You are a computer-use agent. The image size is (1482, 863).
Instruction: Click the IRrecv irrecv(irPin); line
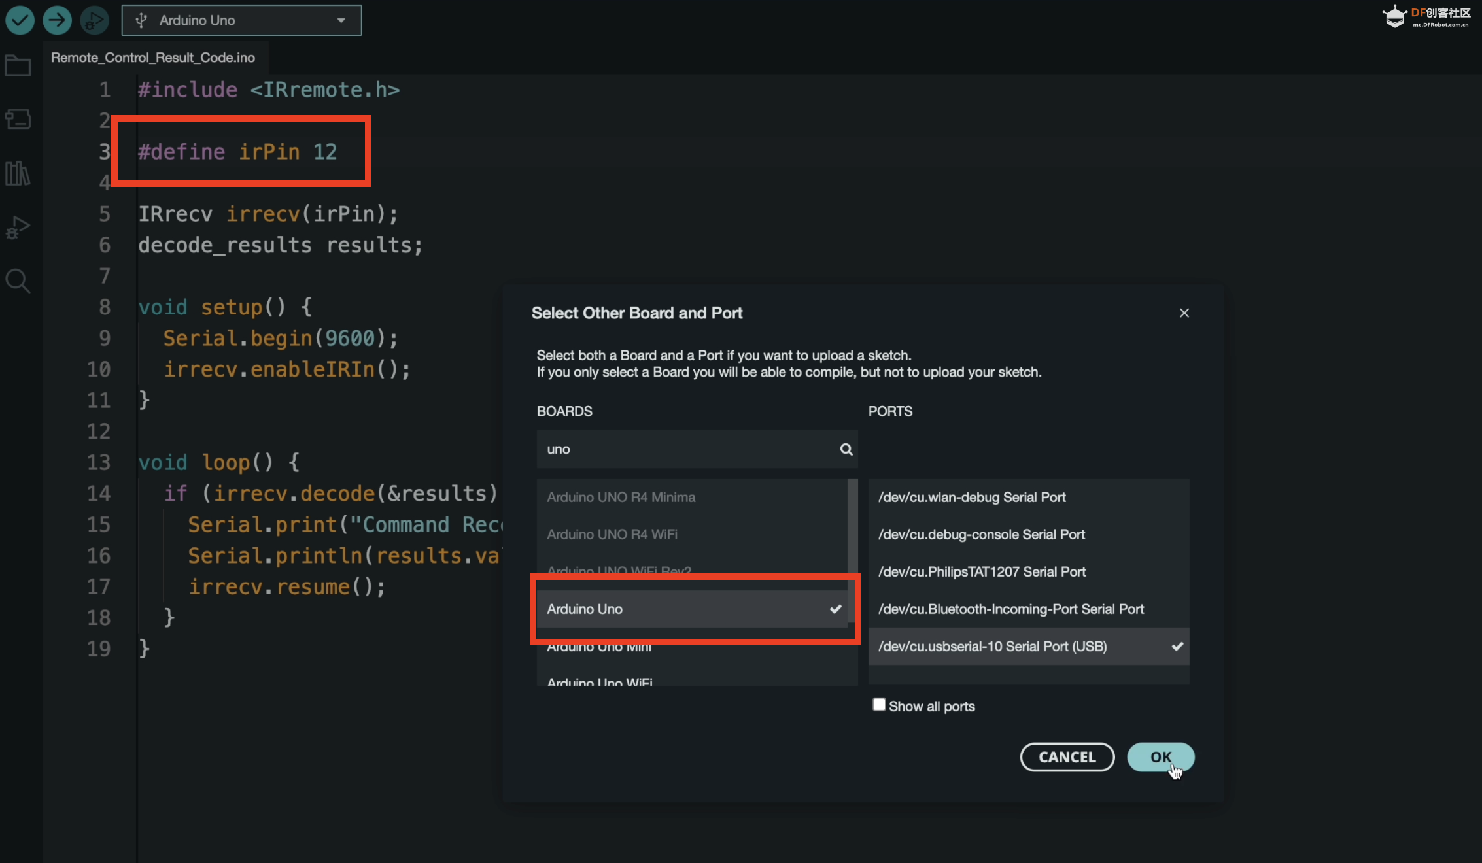268,214
